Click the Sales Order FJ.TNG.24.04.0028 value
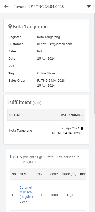The height and width of the screenshot is (212, 95). pos(51,81)
